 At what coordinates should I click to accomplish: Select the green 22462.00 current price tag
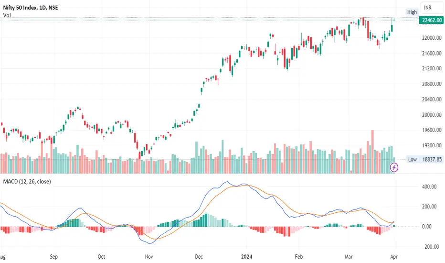(431, 20)
